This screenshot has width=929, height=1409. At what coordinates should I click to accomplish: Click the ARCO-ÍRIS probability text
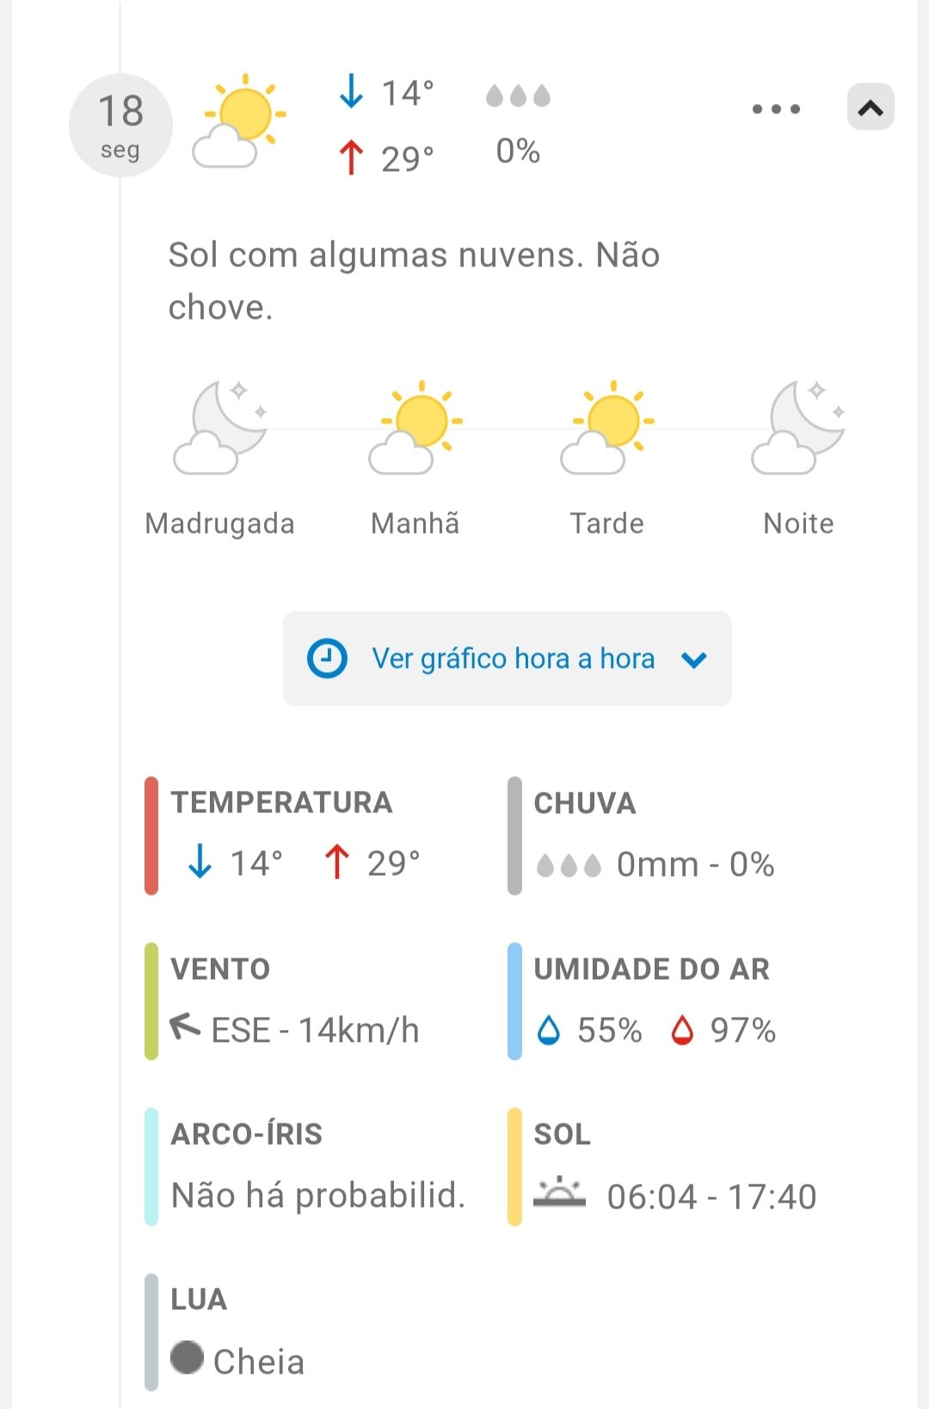[318, 1195]
